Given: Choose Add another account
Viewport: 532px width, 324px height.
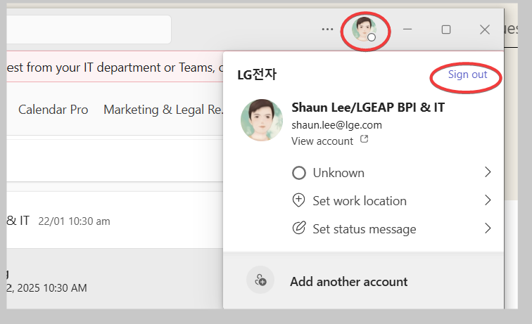Looking at the screenshot, I should (x=363, y=280).
